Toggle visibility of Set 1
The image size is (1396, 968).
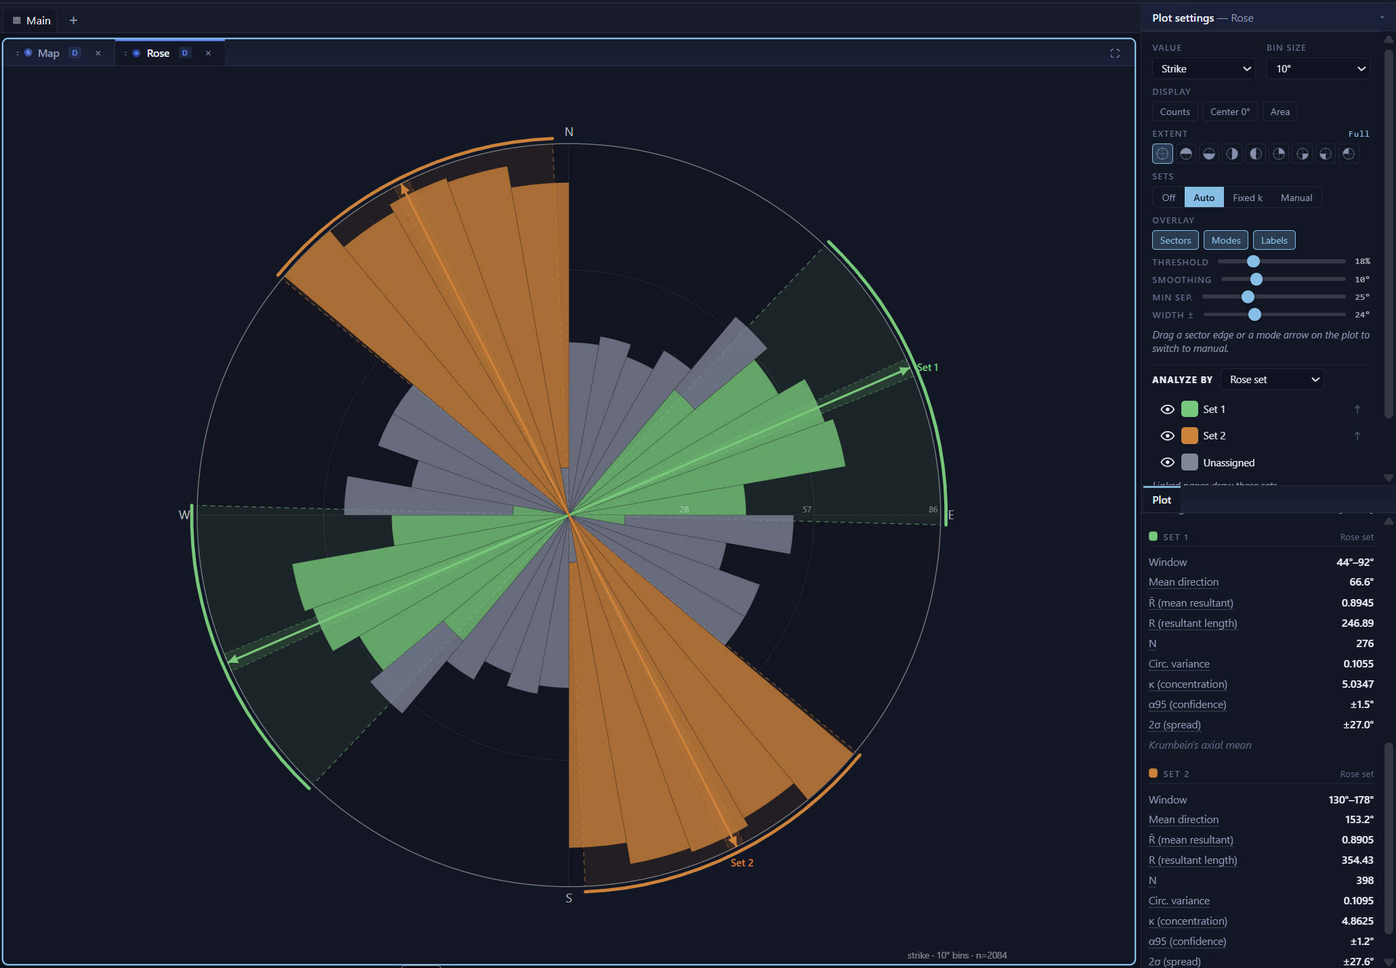(1167, 409)
